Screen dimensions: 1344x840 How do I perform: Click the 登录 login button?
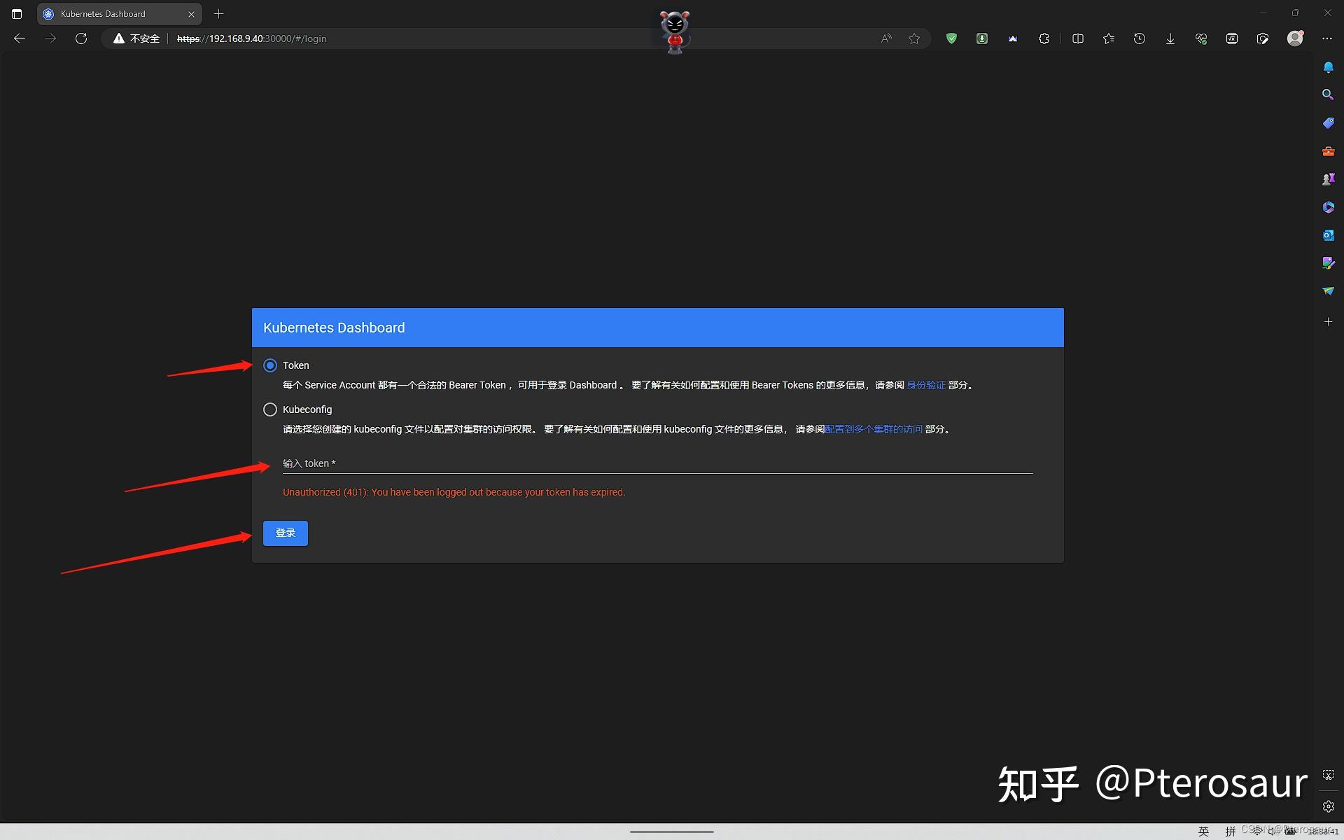coord(286,533)
